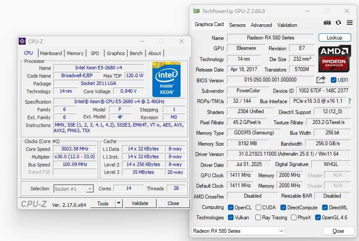Screen dimensions: 359x241
Task: Toggle the OpenCL checkbox
Action: (231, 207)
